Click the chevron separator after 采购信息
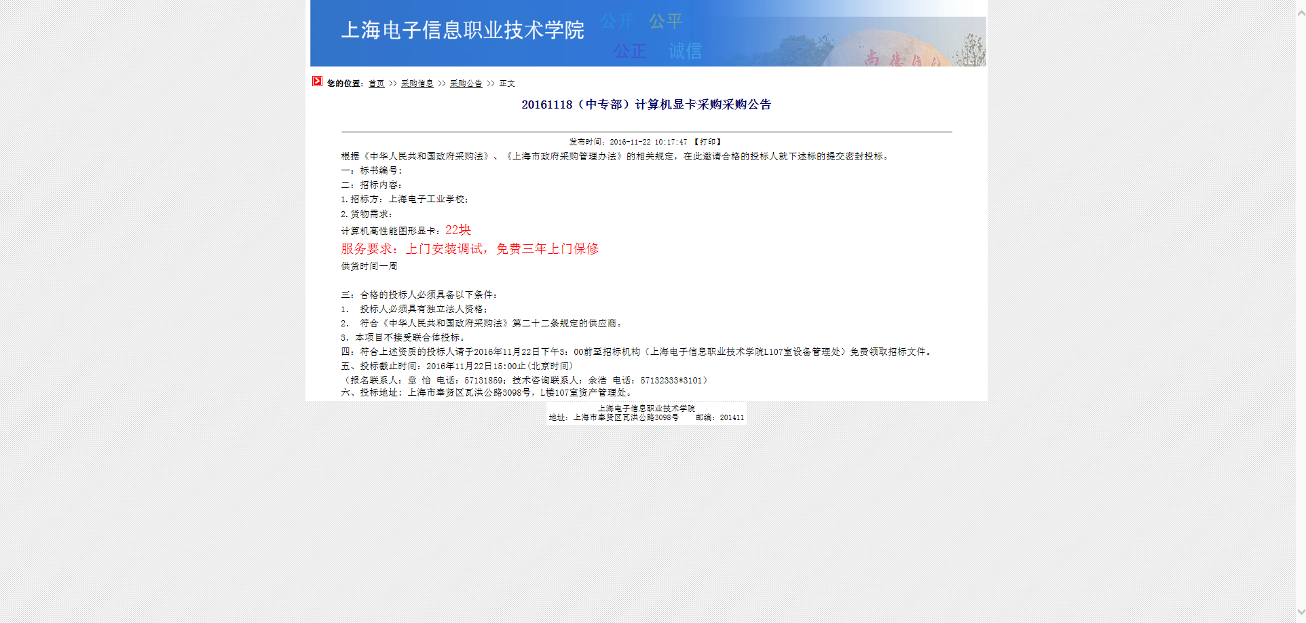The image size is (1306, 623). point(442,83)
